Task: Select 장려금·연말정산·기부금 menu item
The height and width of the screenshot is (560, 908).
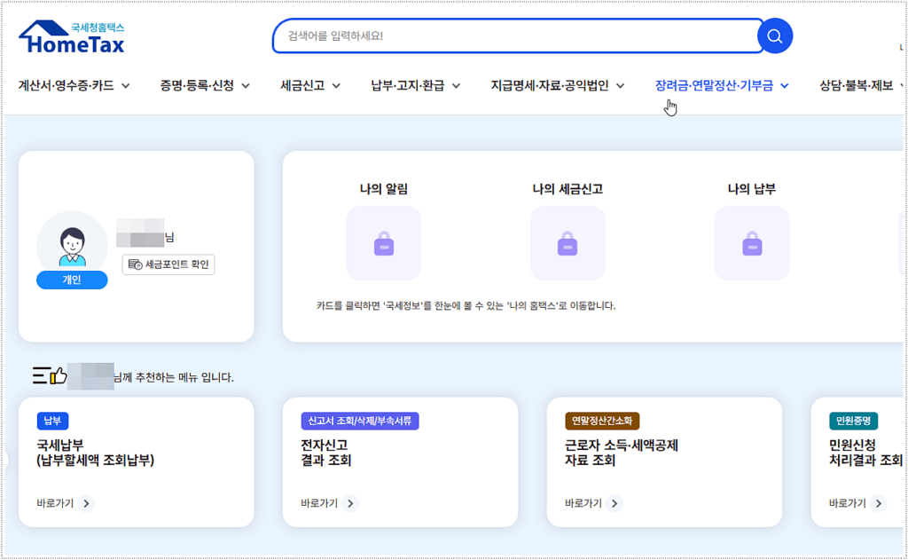Action: pos(721,86)
